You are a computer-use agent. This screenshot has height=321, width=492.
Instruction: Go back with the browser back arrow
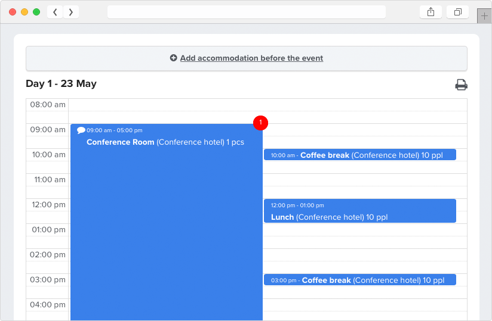(x=55, y=12)
